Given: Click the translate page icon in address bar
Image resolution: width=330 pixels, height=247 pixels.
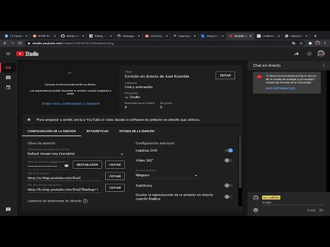Looking at the screenshot, I should pyautogui.click(x=293, y=43).
